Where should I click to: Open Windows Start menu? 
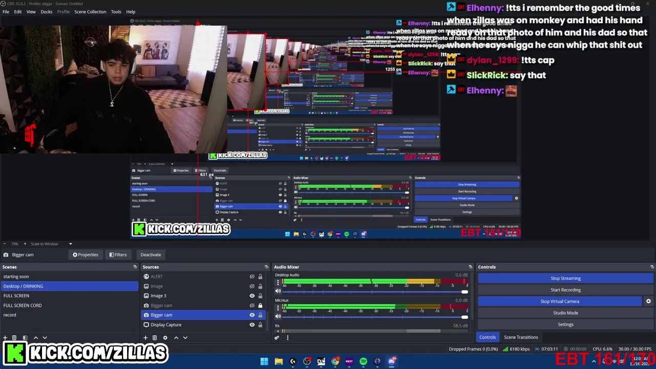click(x=264, y=361)
